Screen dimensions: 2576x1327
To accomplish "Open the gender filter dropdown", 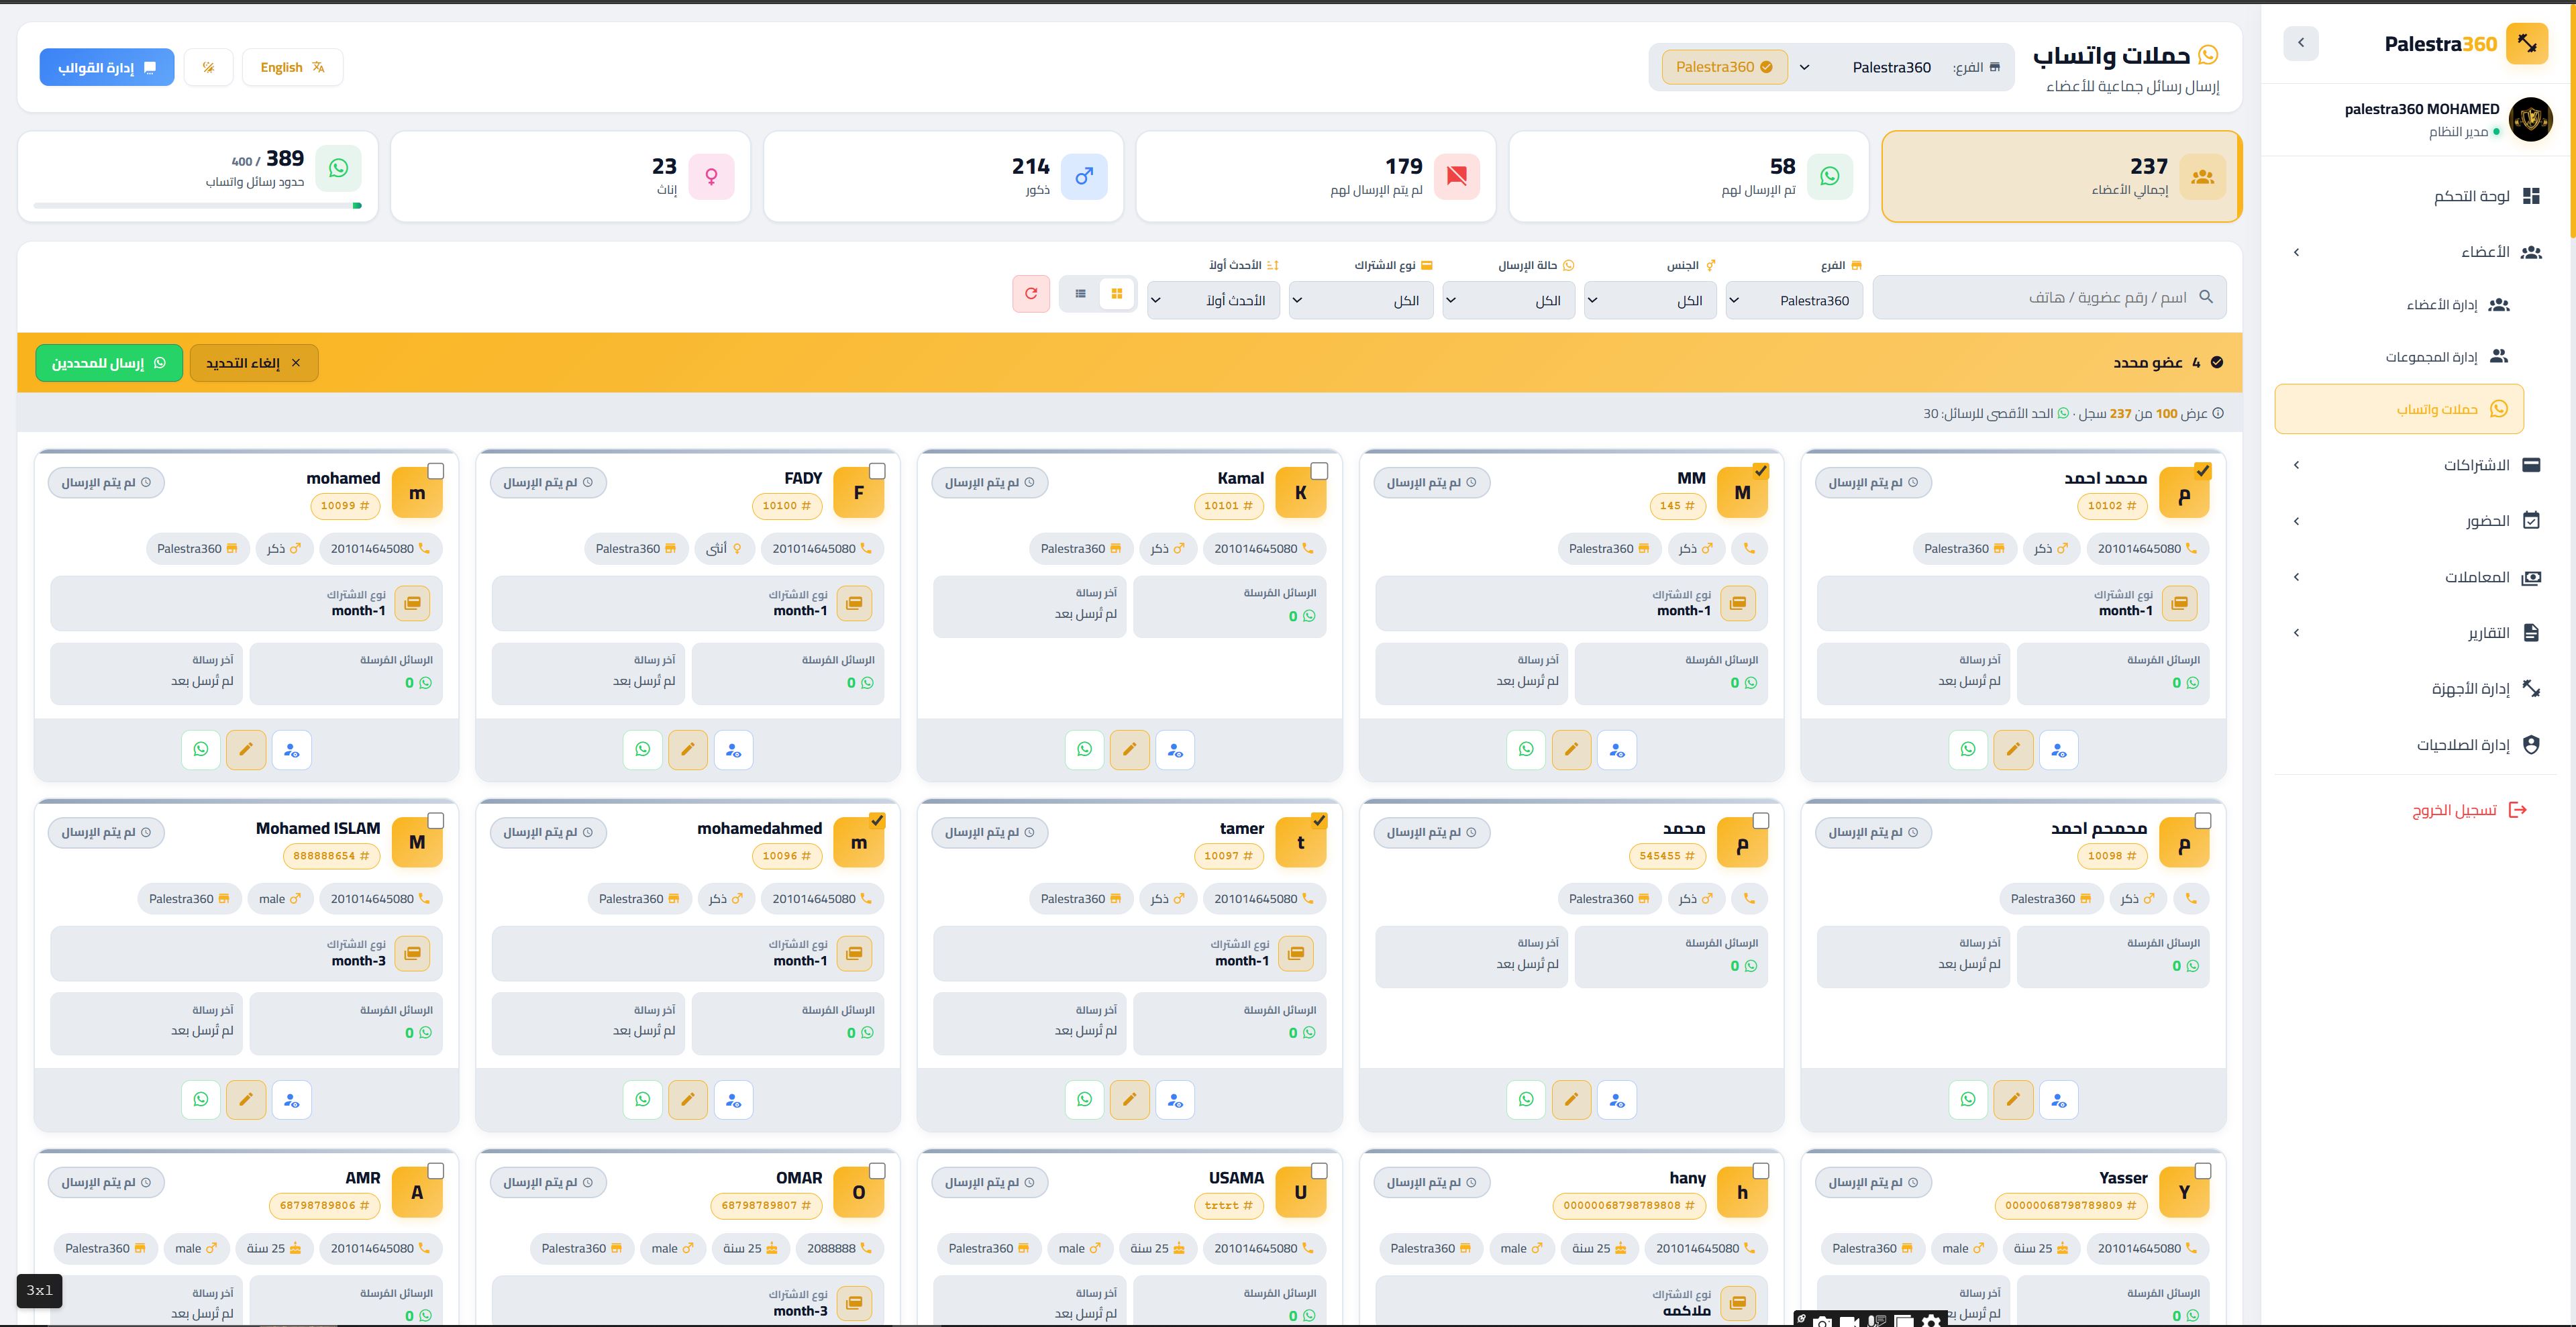I will (1651, 300).
